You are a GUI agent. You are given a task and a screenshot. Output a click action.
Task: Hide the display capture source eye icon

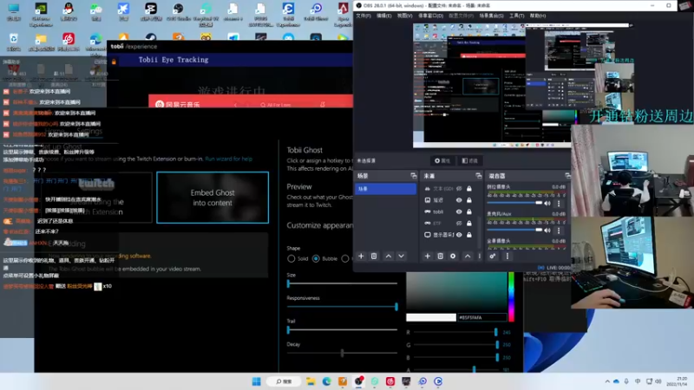pyautogui.click(x=459, y=235)
